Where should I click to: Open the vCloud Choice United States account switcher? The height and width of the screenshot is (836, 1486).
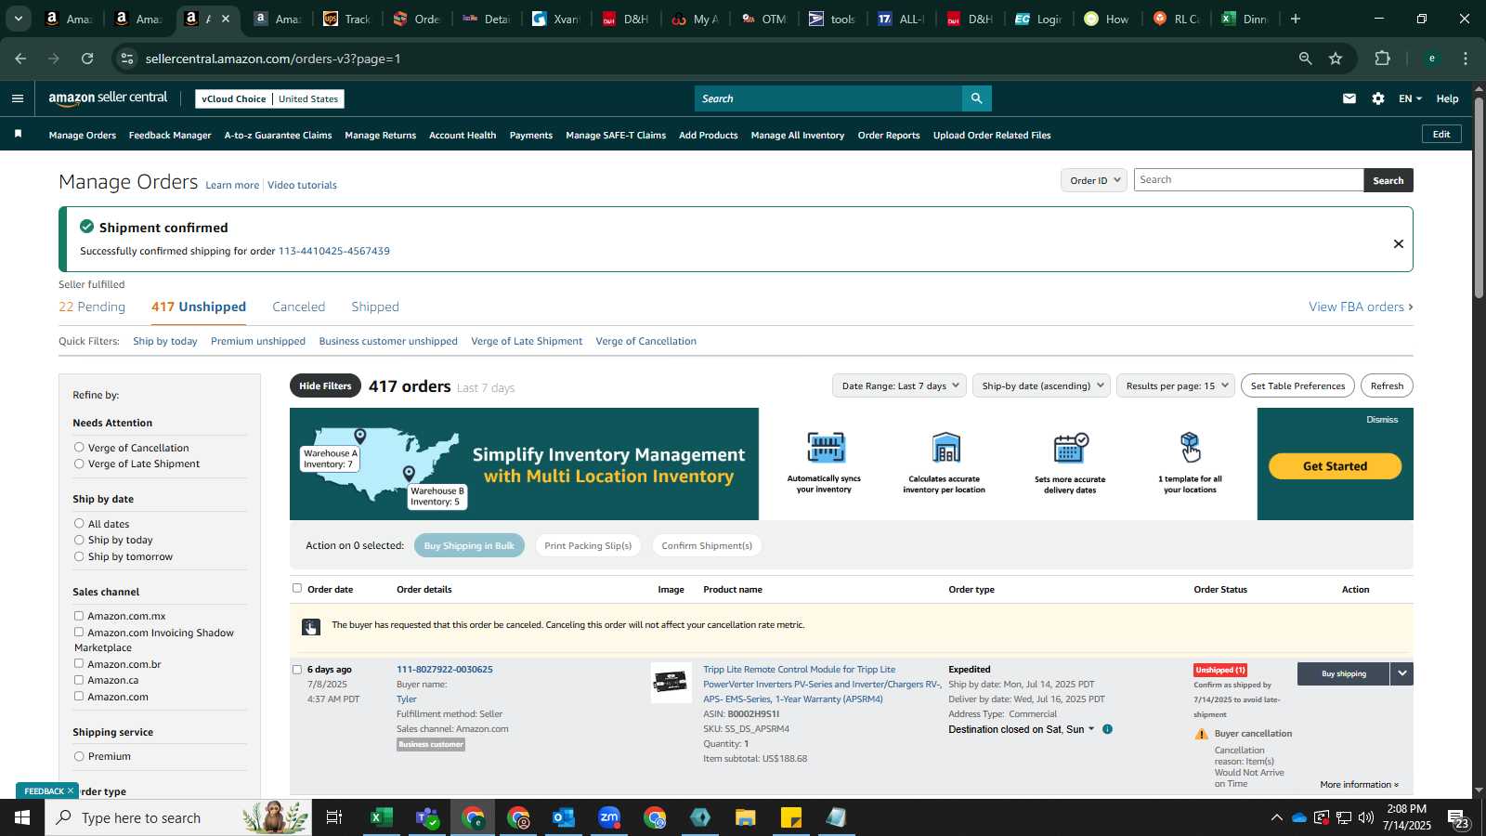(x=270, y=98)
